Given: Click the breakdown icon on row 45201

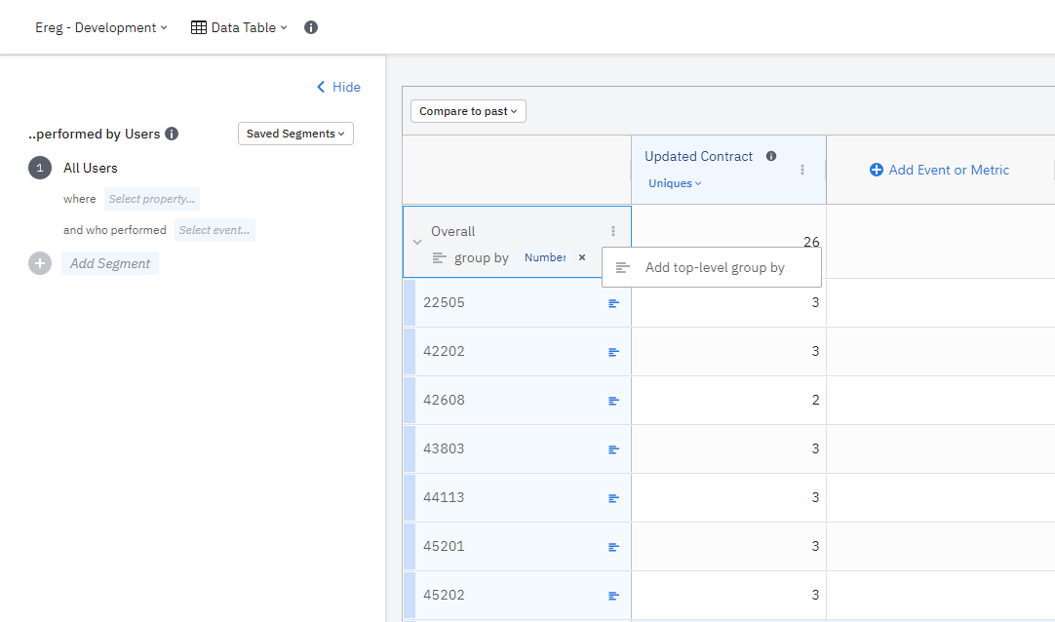Looking at the screenshot, I should tap(613, 547).
